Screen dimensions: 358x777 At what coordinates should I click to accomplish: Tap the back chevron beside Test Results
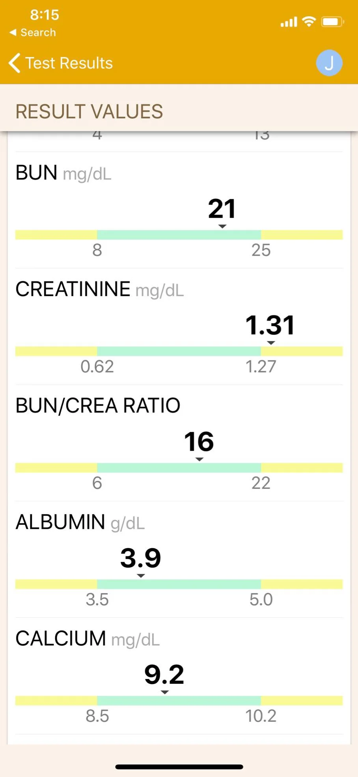pyautogui.click(x=15, y=63)
